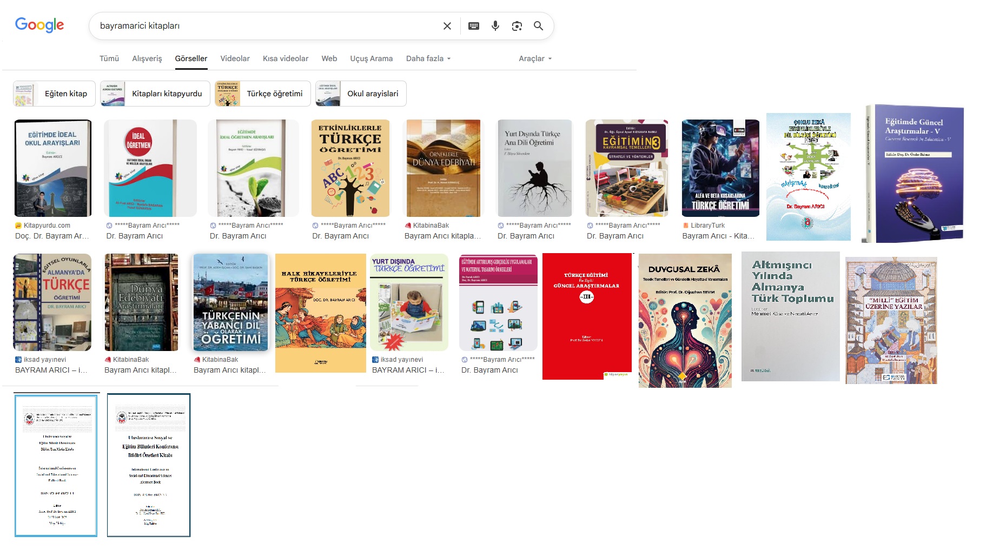
Task: View the red Türkçe Eğitimi Güncel Araştırmalar cover
Action: pyautogui.click(x=587, y=316)
